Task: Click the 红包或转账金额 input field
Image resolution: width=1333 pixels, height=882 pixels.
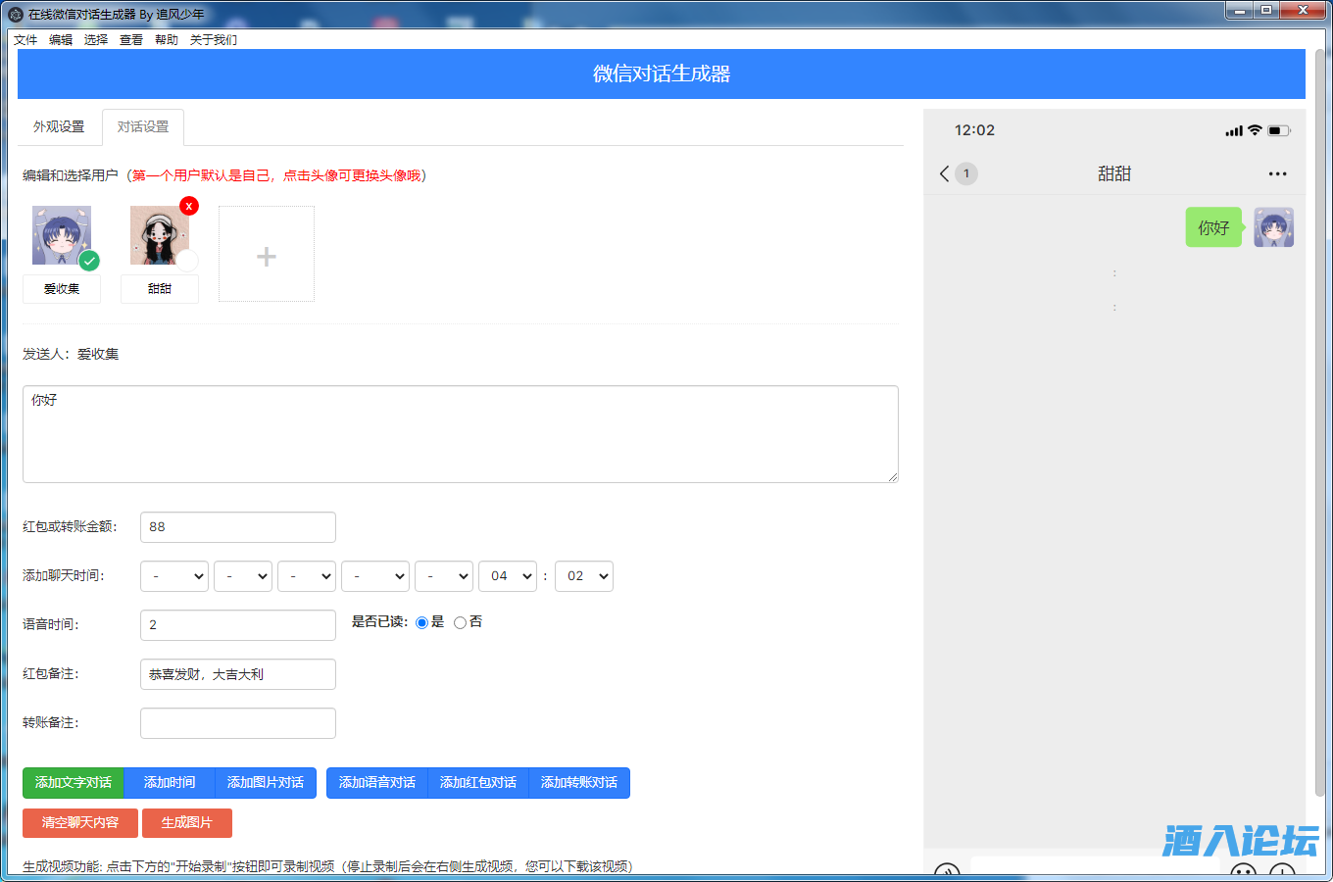Action: coord(237,527)
